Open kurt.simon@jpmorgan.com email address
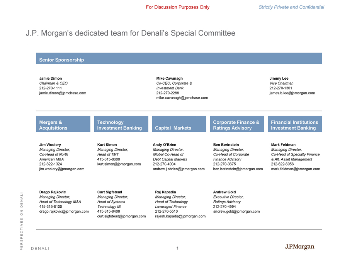The image size is (340, 263). click(119, 164)
